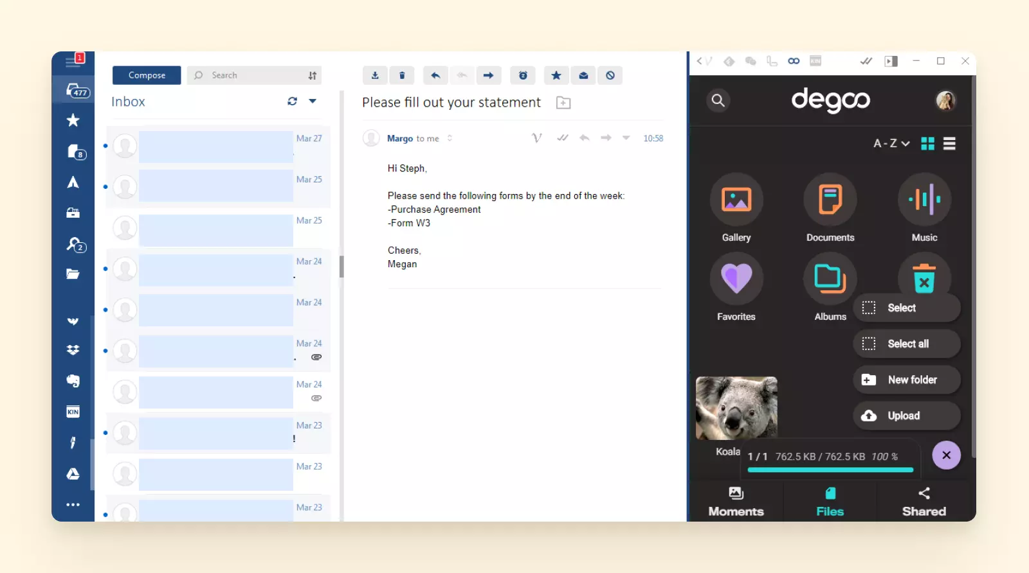Mark the email as unread envelope button
The image size is (1029, 573).
click(x=583, y=76)
